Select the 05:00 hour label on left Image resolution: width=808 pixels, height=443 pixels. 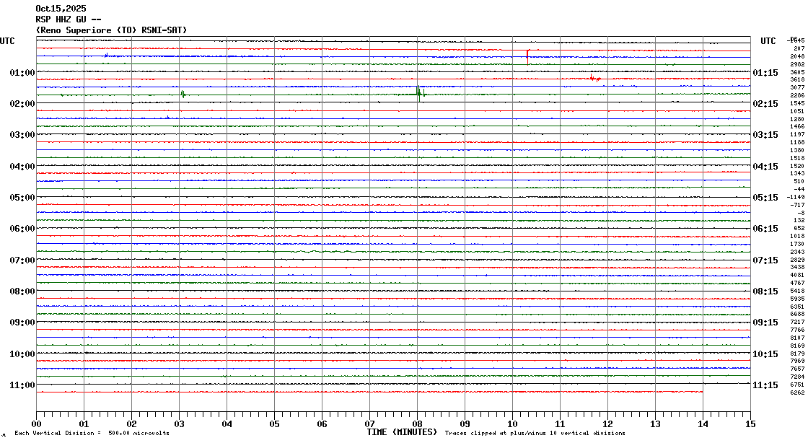(x=22, y=198)
